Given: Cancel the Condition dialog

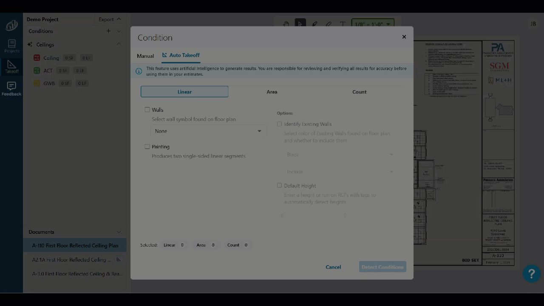Looking at the screenshot, I should click(x=333, y=267).
